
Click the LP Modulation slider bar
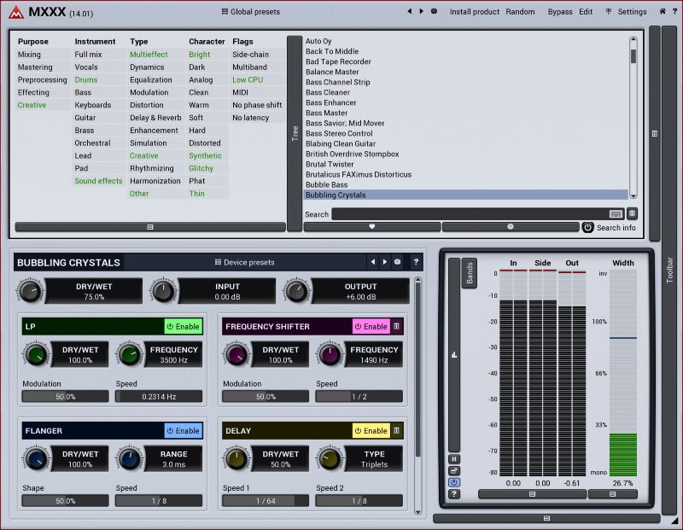[x=66, y=397]
